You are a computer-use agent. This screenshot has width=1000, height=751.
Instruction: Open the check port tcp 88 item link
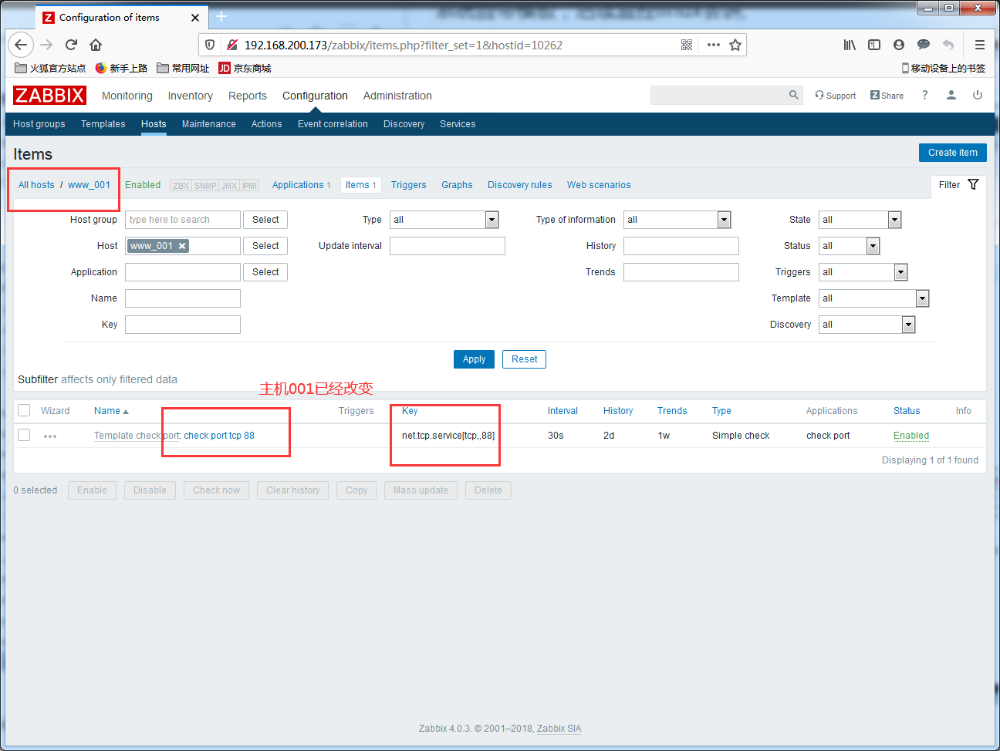point(219,436)
